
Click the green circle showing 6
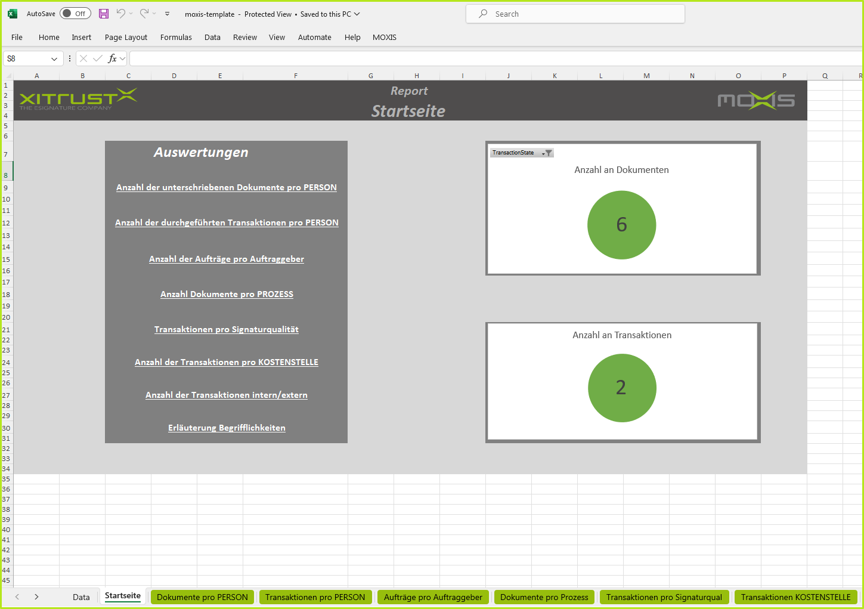[621, 225]
